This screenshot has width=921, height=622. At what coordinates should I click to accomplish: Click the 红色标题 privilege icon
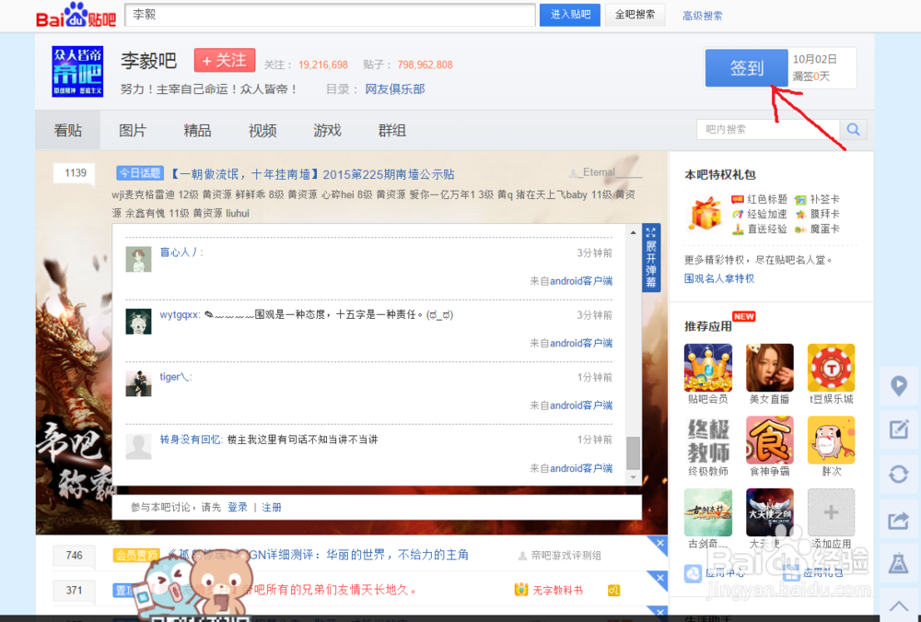tap(738, 199)
